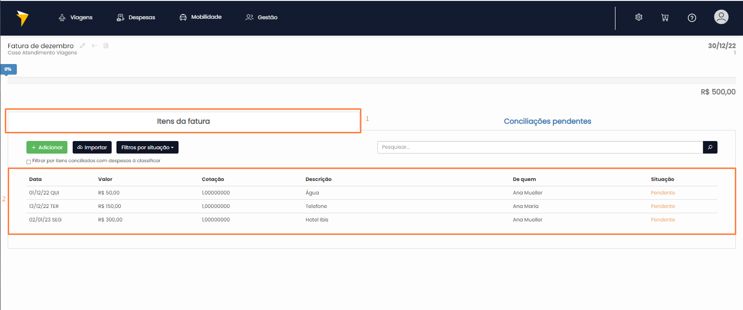Edit invoice name with the pencil icon

pos(83,46)
